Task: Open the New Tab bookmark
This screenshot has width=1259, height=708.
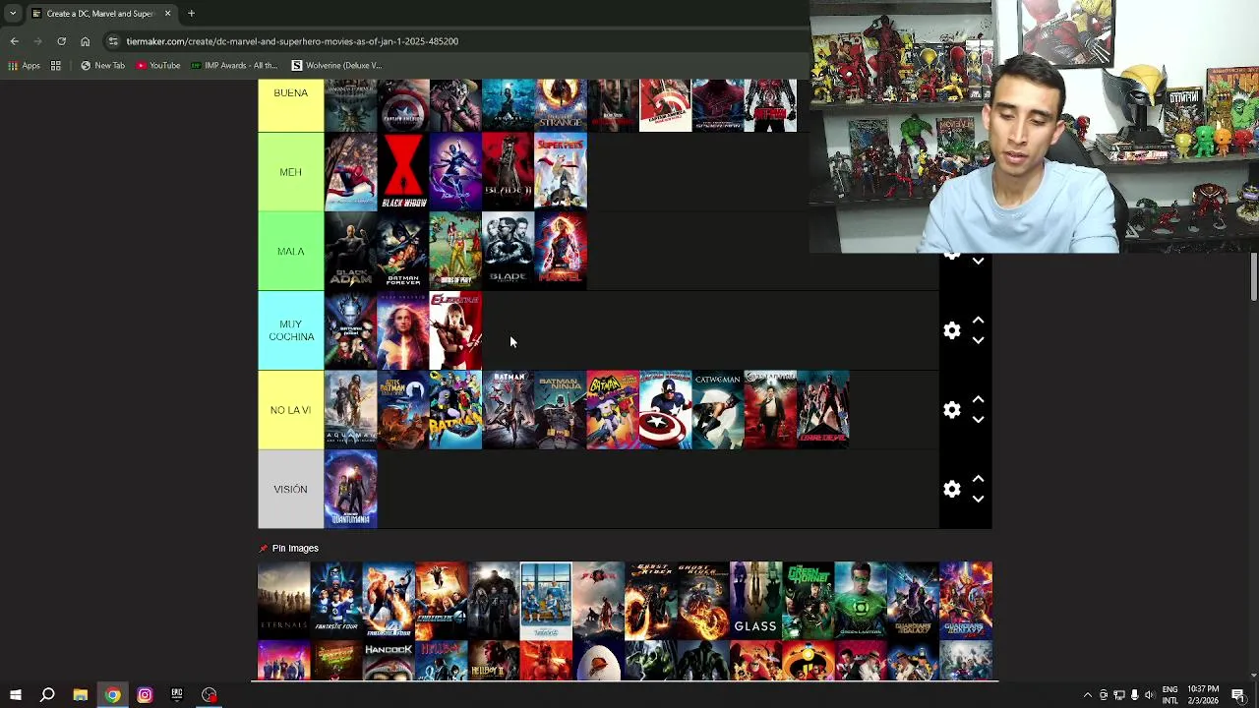Action: click(102, 66)
